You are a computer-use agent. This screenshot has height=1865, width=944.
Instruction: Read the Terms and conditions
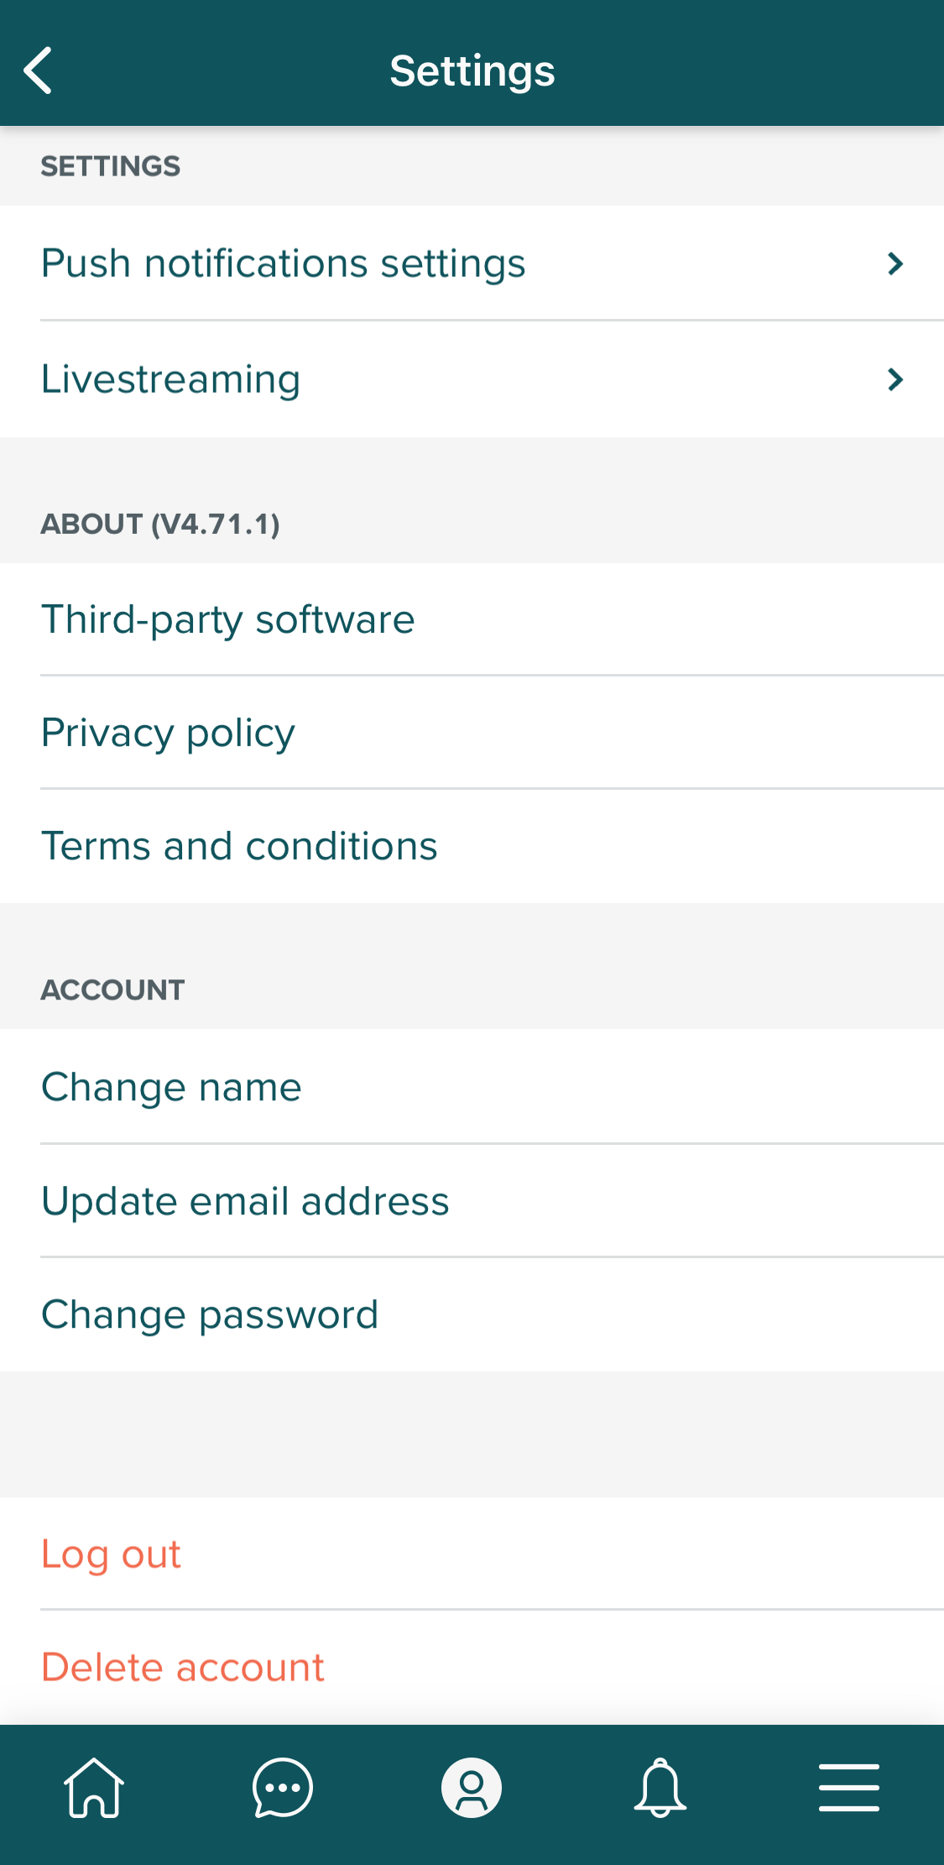tap(240, 846)
